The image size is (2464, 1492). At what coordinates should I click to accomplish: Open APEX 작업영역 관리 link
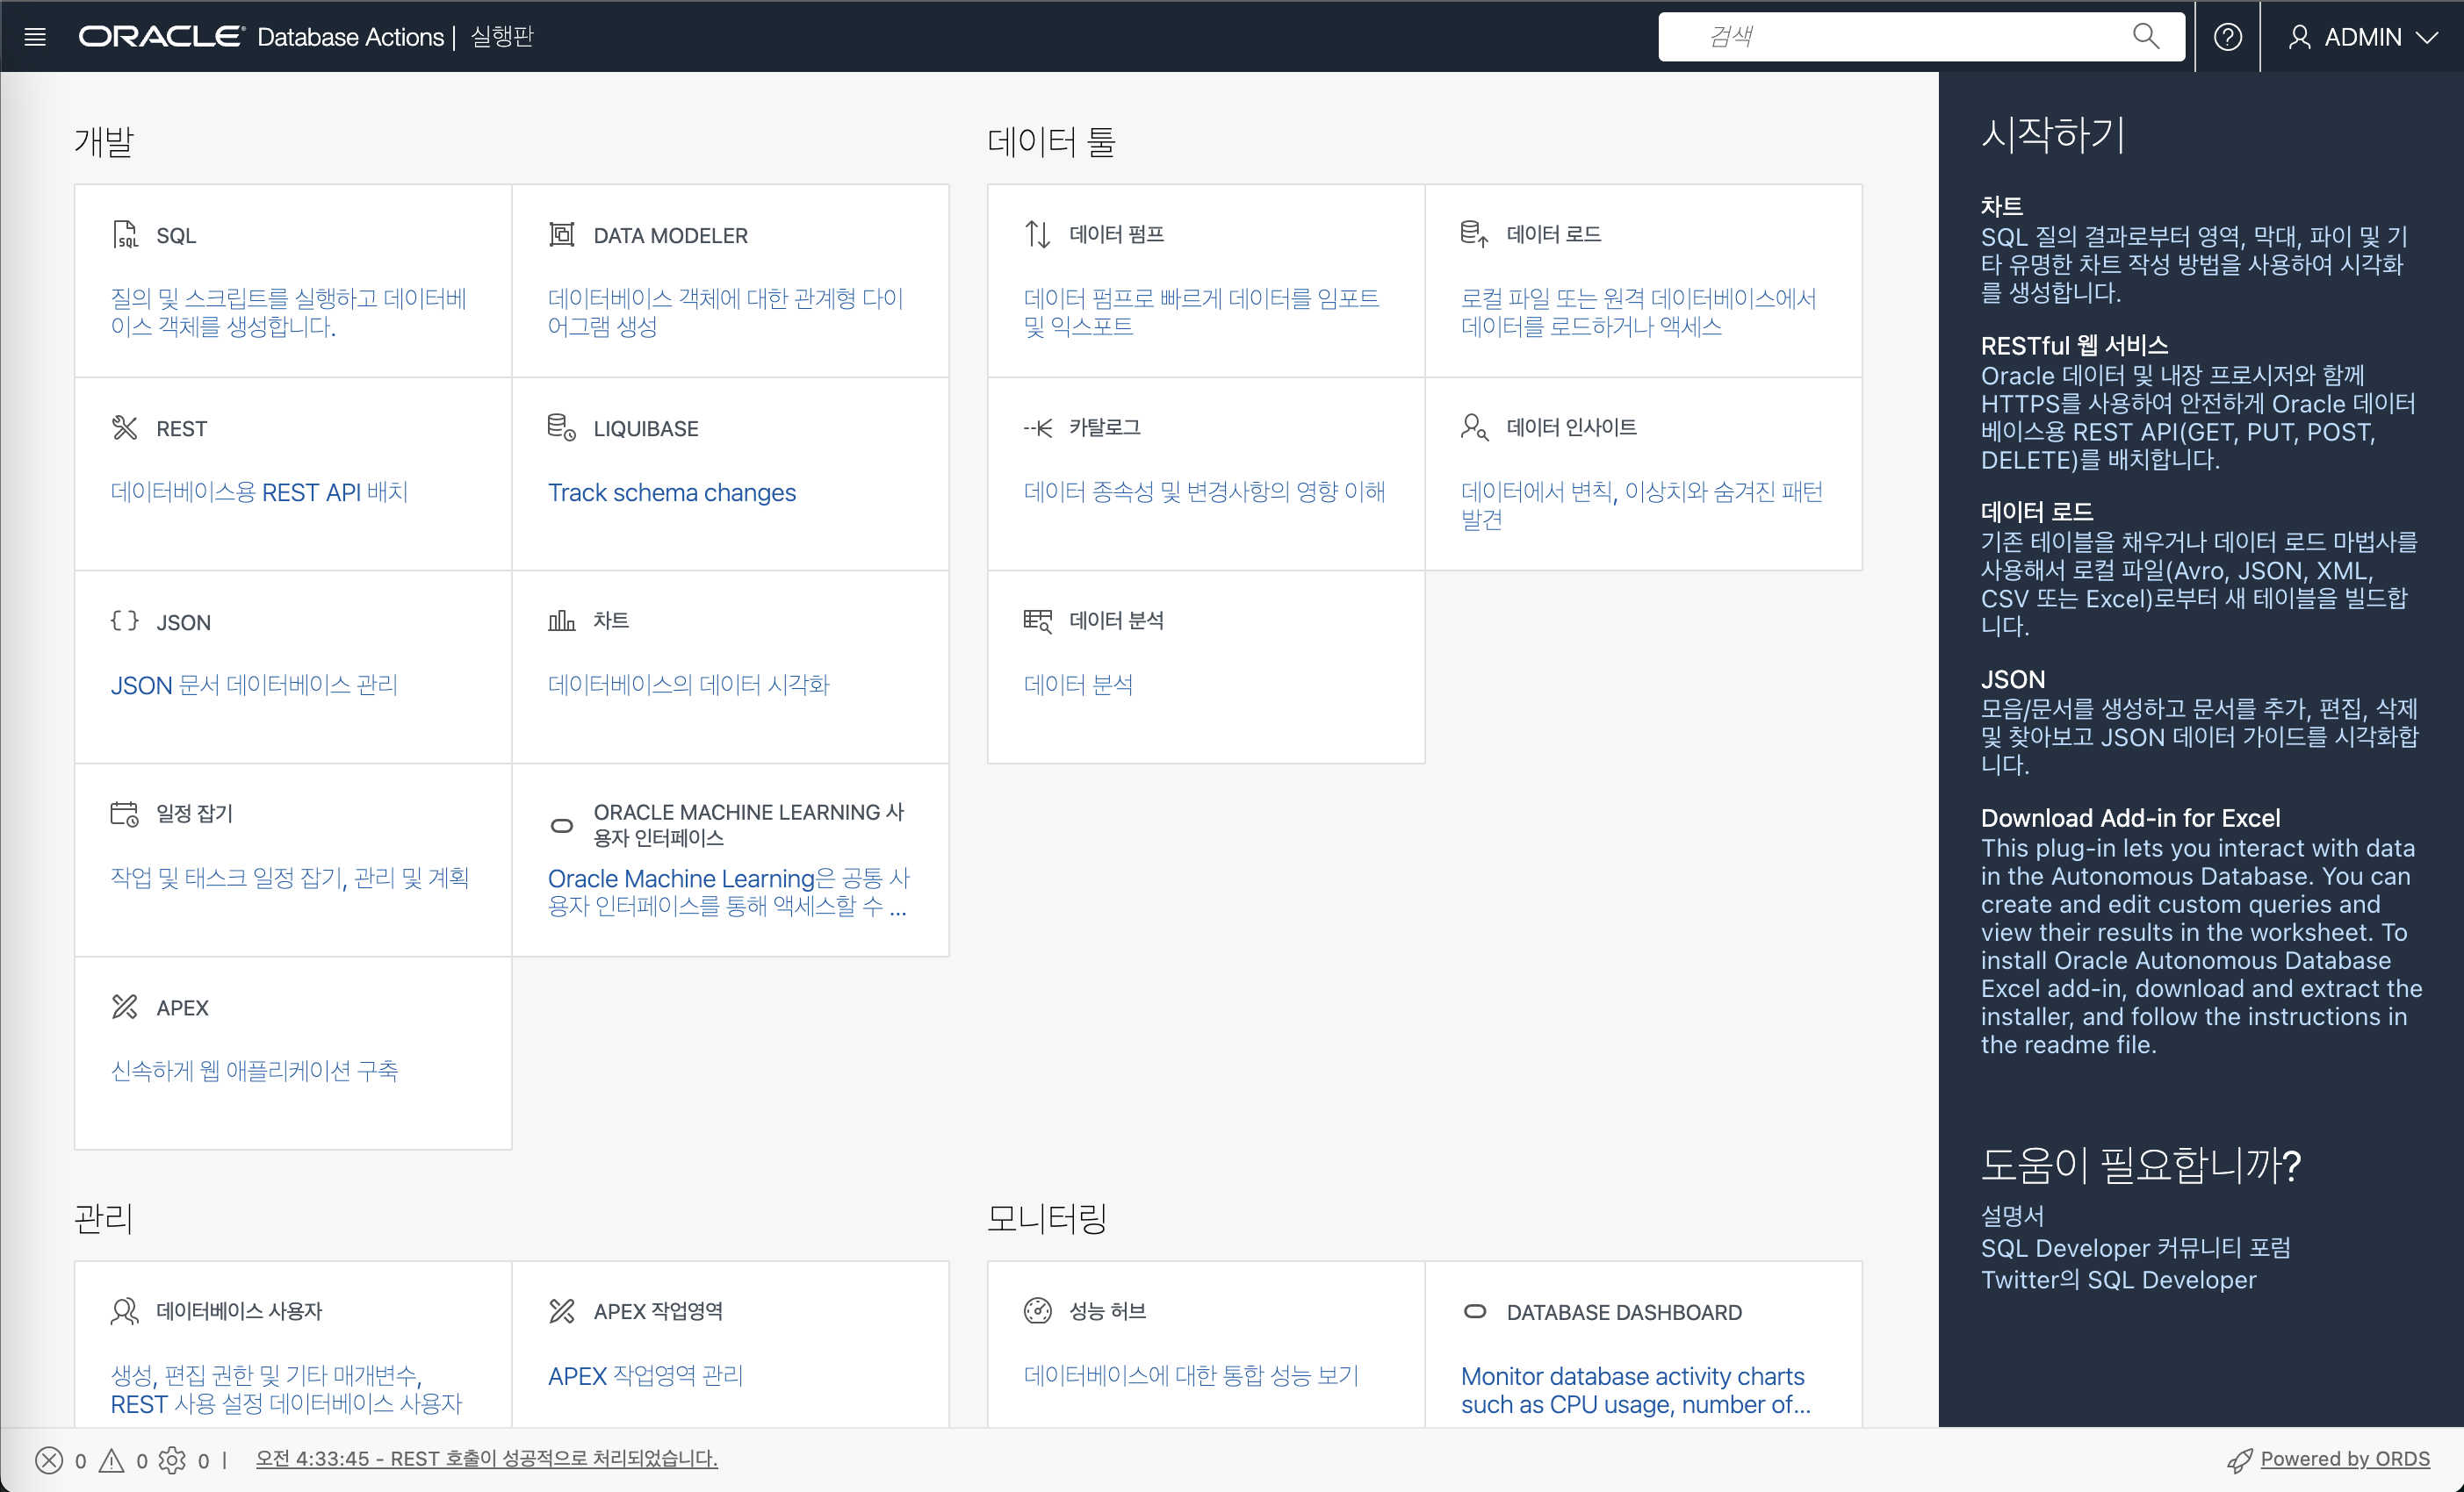tap(646, 1375)
